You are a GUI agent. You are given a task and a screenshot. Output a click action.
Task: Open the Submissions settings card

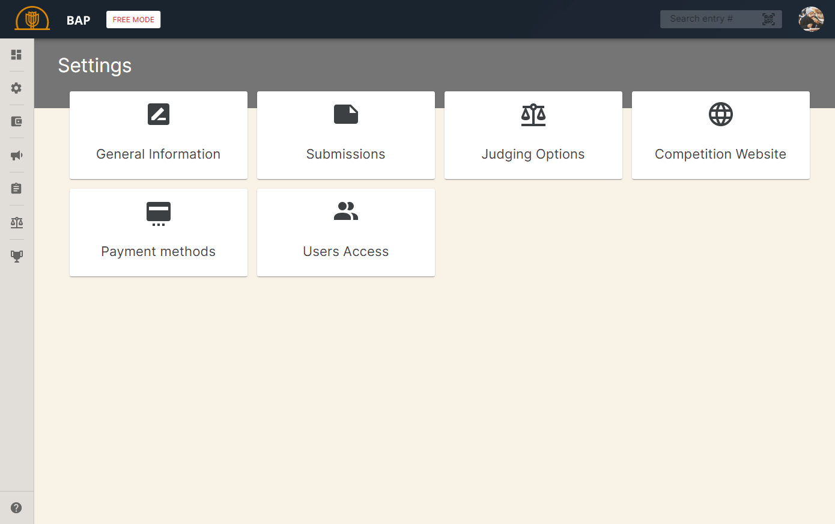point(346,135)
